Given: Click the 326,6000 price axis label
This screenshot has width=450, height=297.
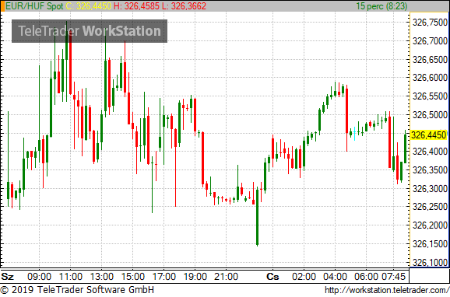Looking at the screenshot, I should tap(430, 78).
